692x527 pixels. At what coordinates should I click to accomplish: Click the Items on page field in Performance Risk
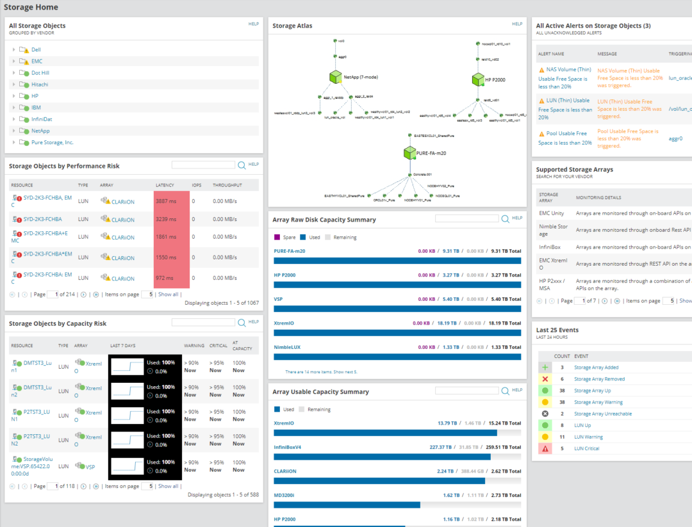pyautogui.click(x=147, y=295)
